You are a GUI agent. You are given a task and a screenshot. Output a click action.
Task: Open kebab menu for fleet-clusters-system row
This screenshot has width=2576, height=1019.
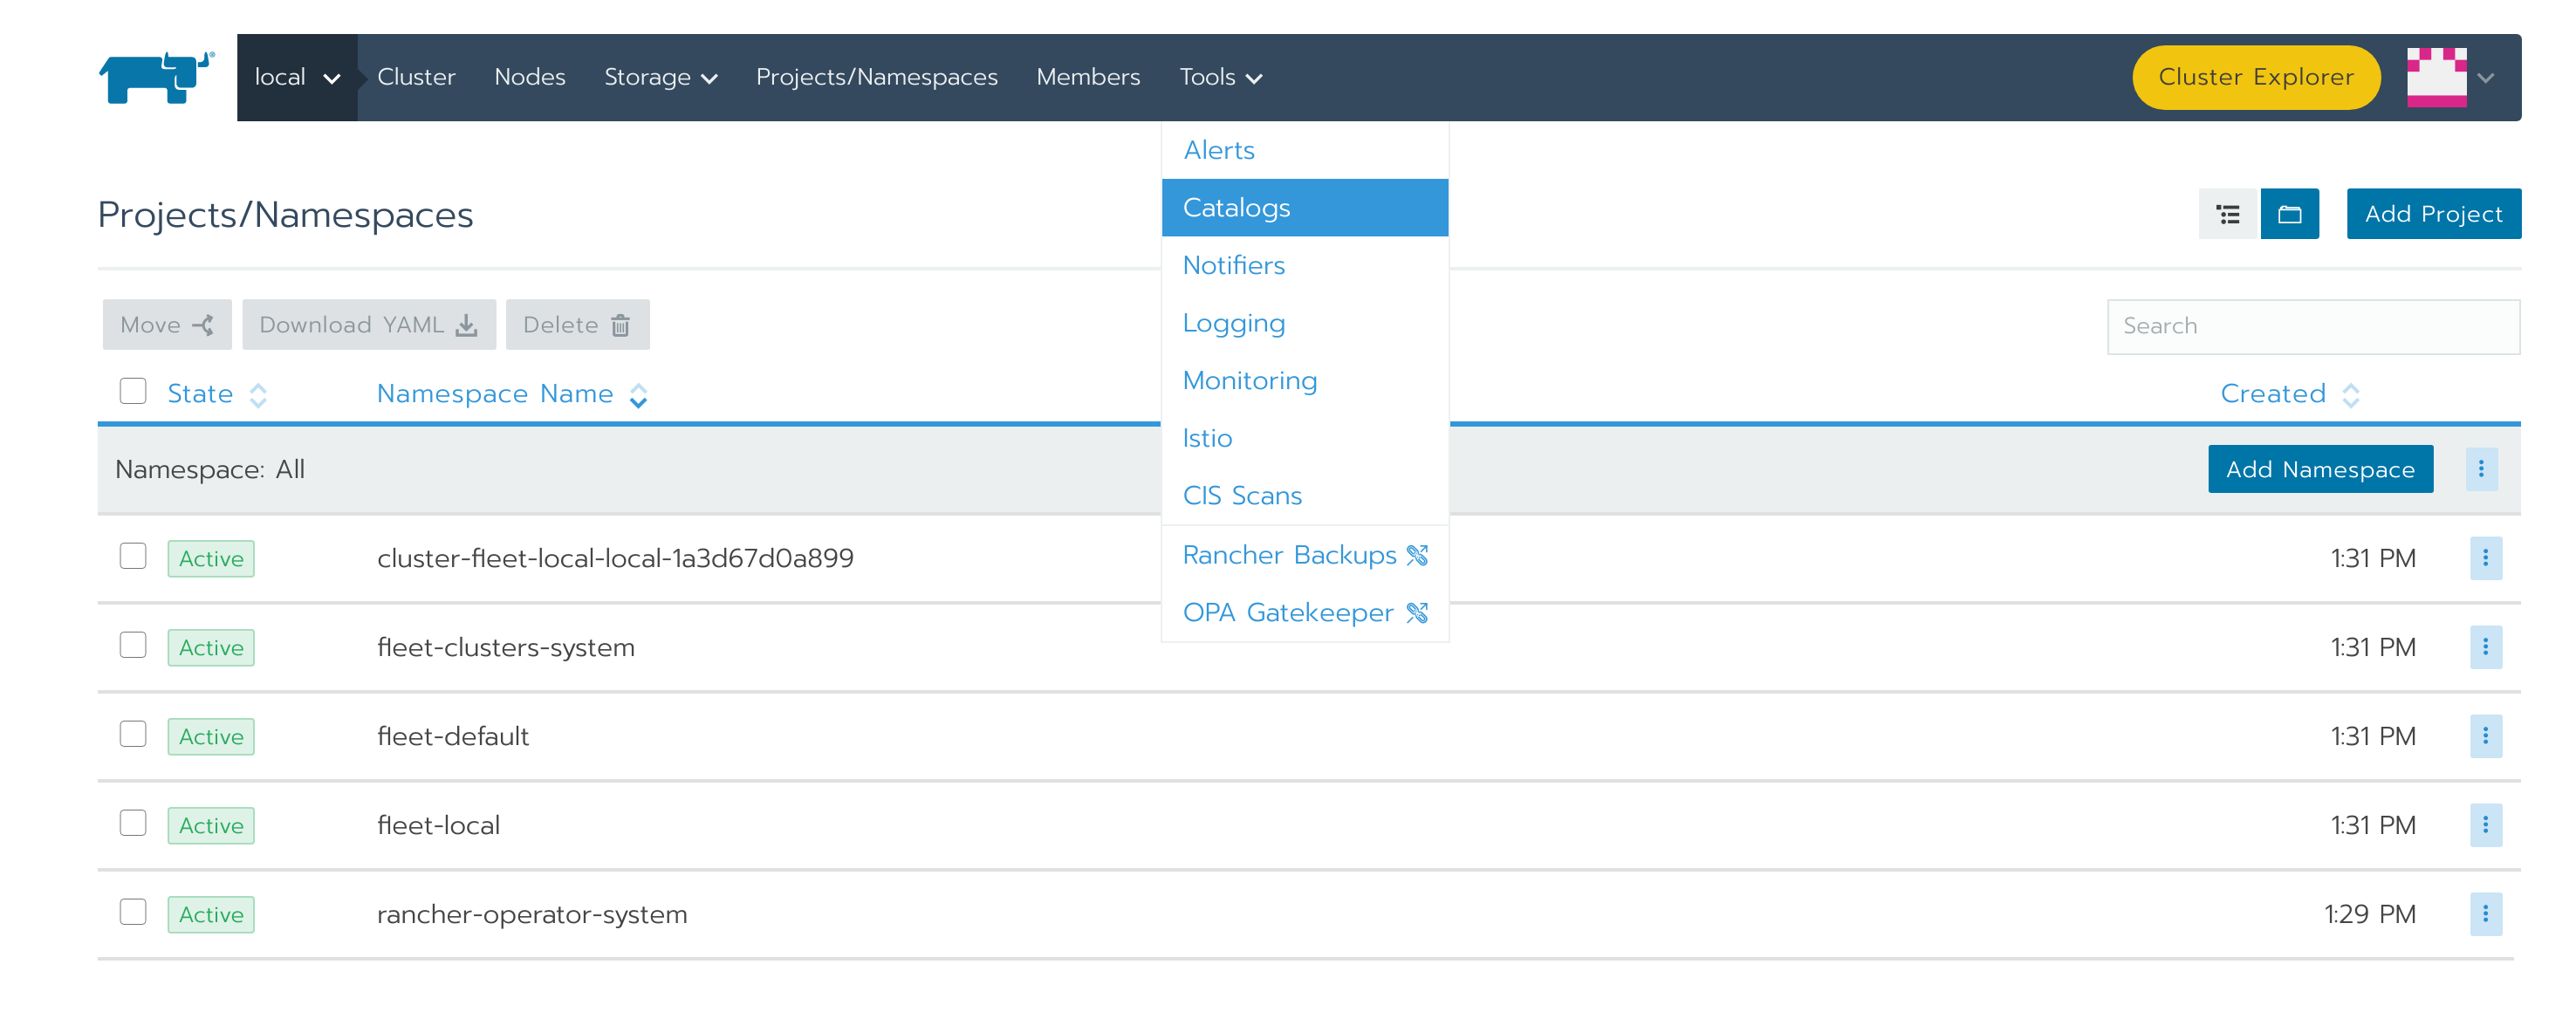pyautogui.click(x=2484, y=647)
